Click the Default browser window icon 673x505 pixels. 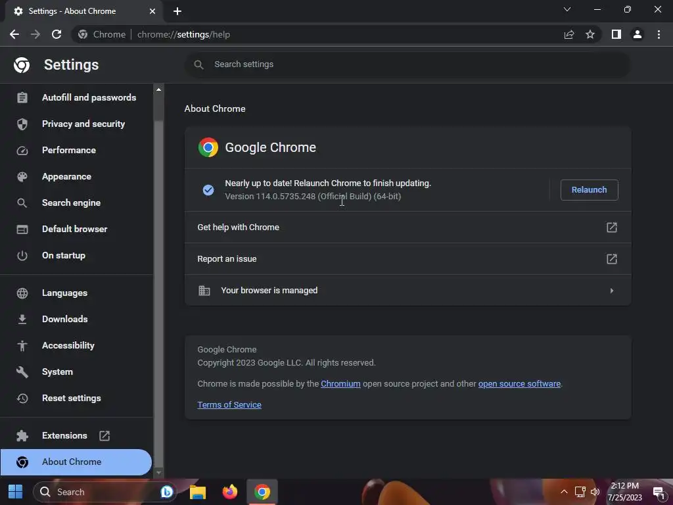coord(22,229)
